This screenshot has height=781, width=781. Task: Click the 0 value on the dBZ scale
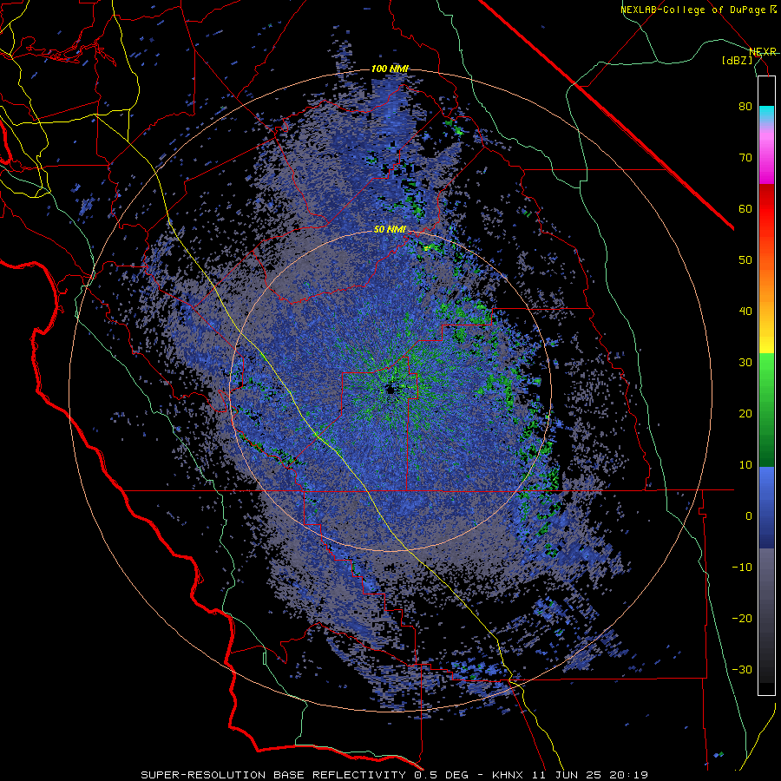pos(749,516)
